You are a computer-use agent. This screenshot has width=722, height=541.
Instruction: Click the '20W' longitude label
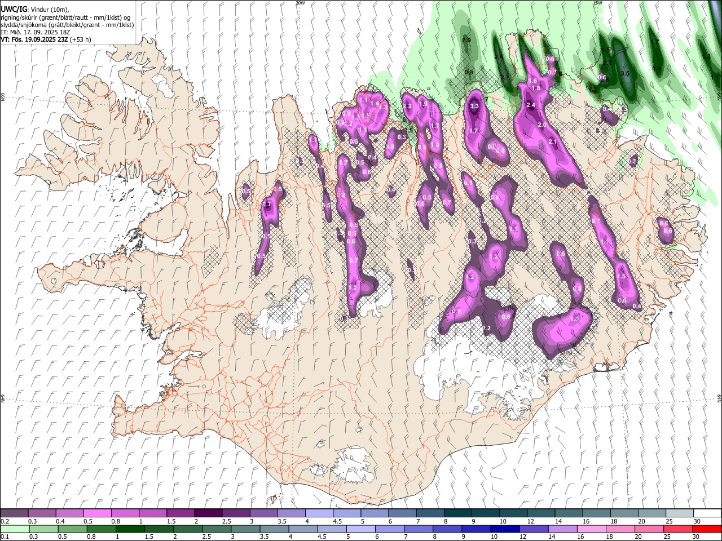click(300, 3)
